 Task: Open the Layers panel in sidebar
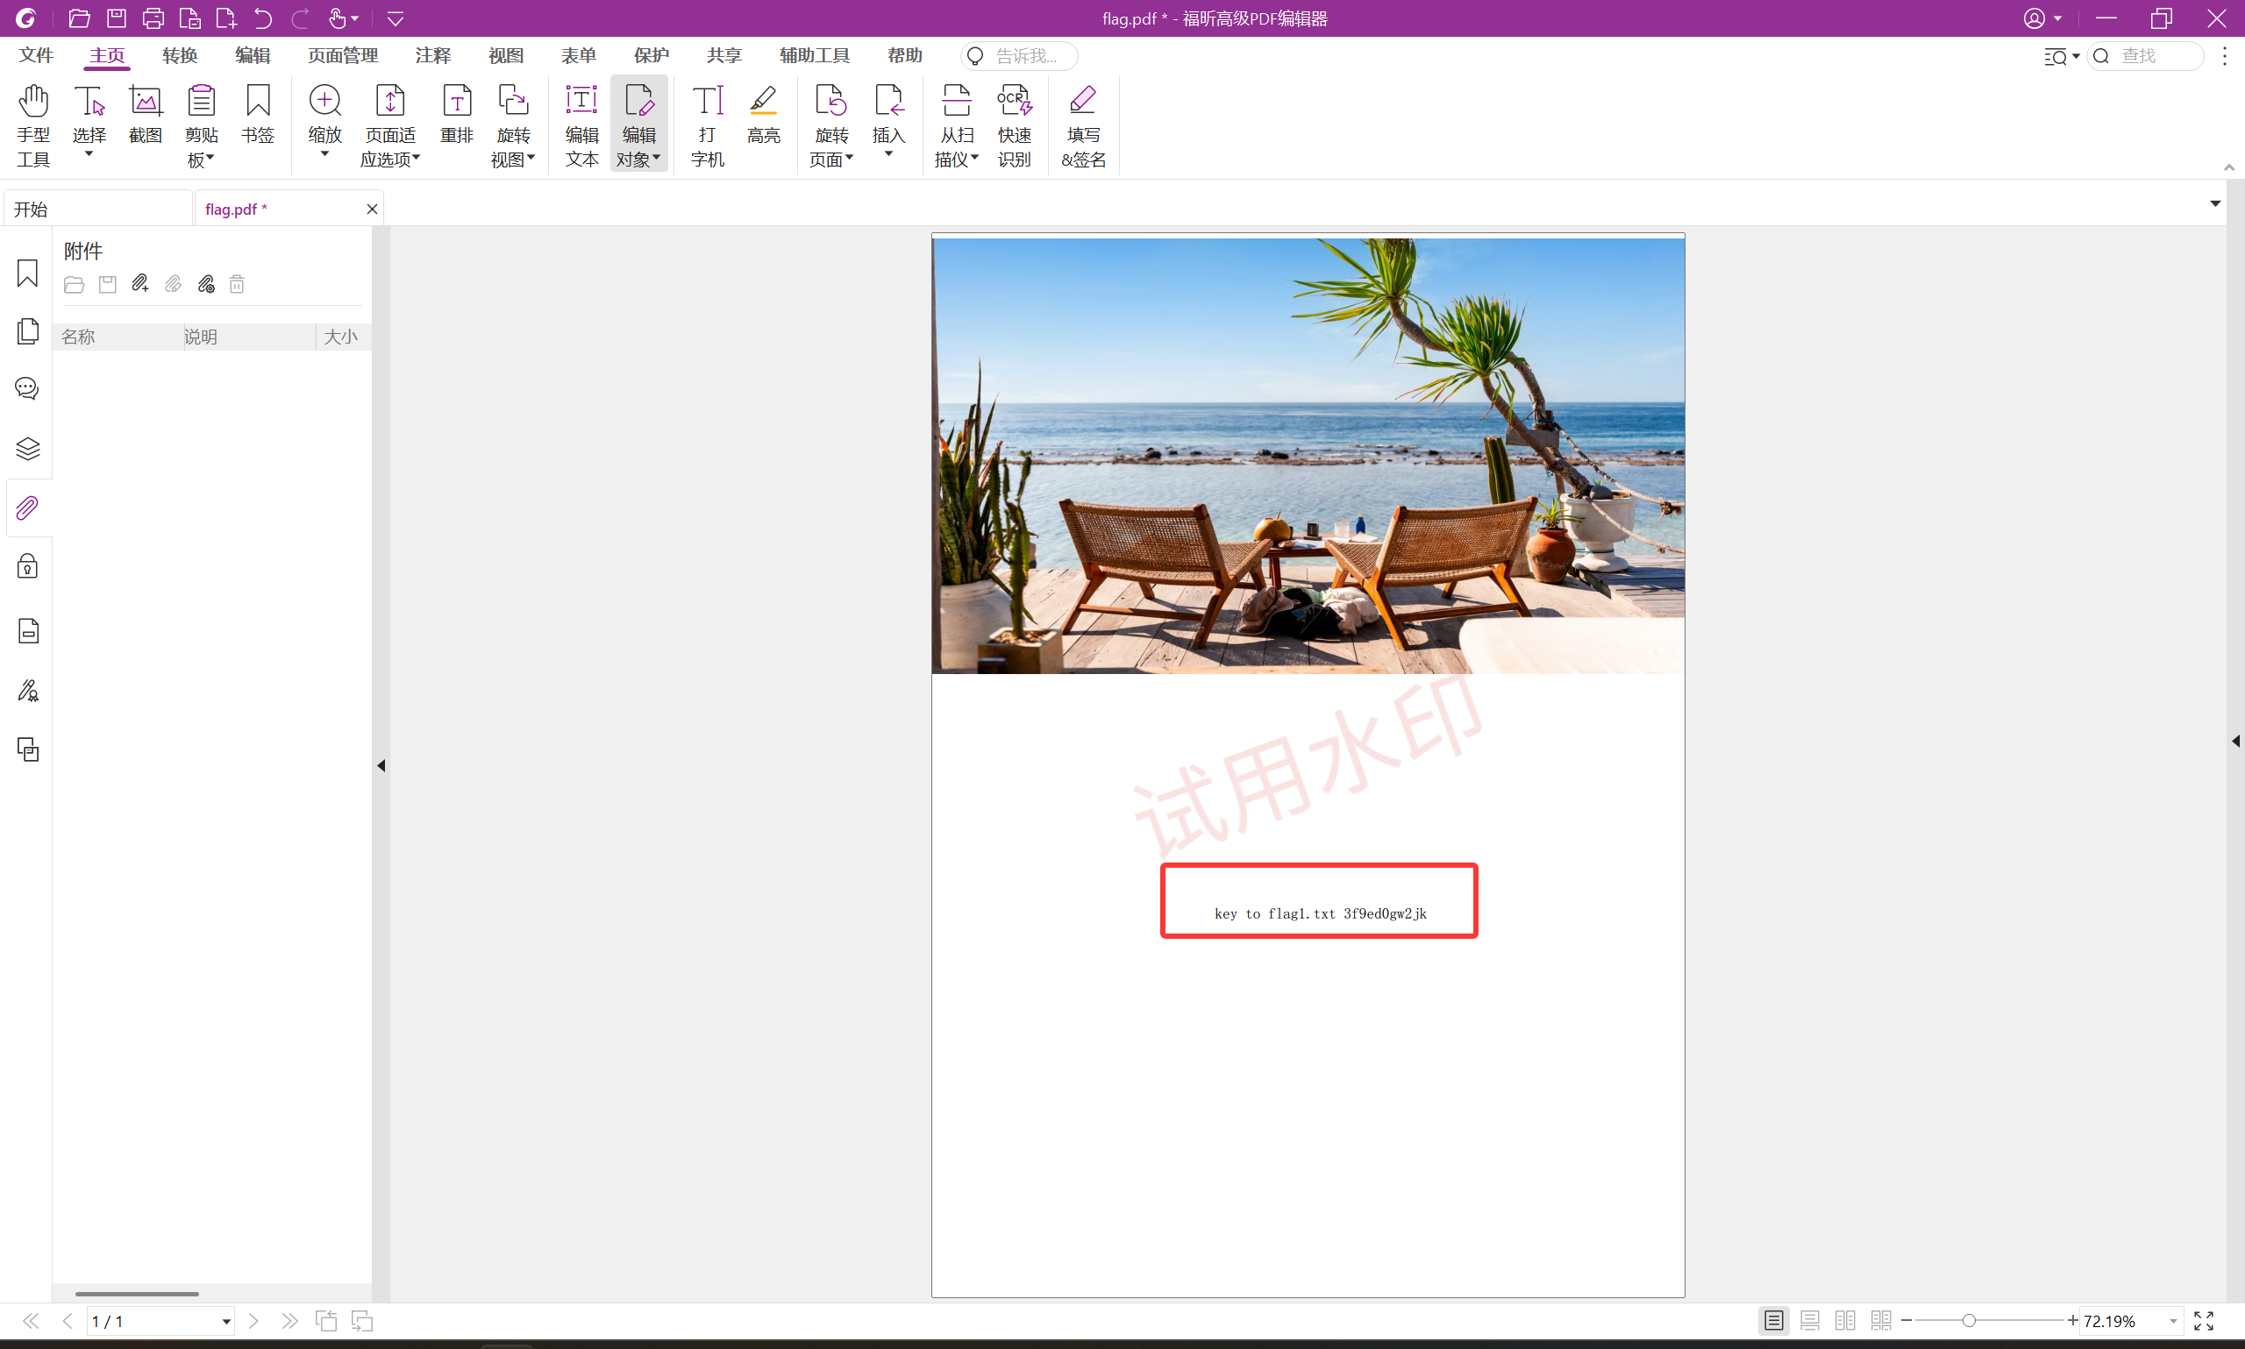pos(28,448)
